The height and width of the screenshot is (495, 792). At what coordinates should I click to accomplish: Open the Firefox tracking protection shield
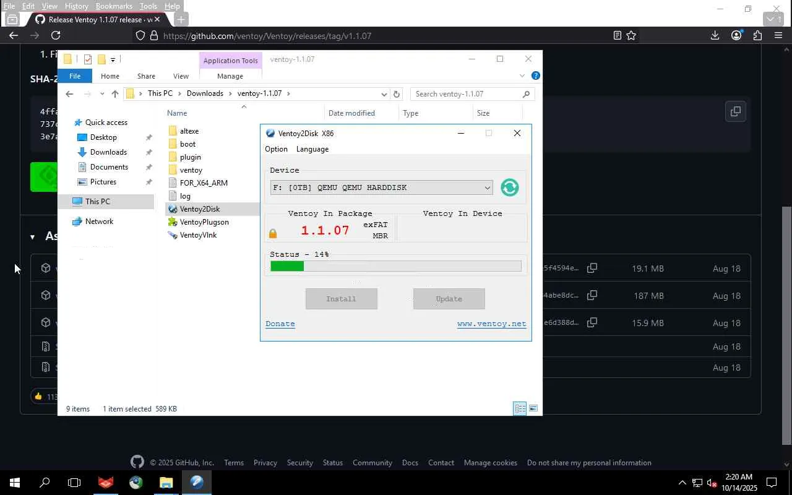[x=140, y=36]
